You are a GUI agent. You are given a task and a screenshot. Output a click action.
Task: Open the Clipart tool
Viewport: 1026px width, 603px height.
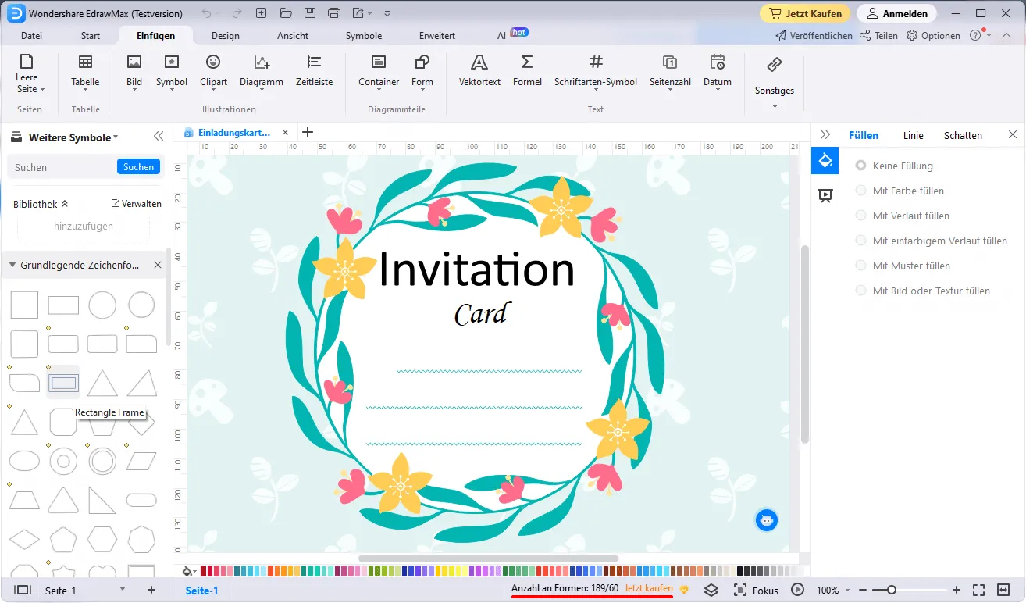click(213, 62)
